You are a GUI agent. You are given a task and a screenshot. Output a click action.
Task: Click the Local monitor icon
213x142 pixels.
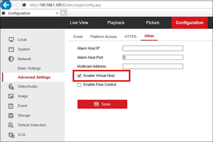pyautogui.click(x=11, y=40)
